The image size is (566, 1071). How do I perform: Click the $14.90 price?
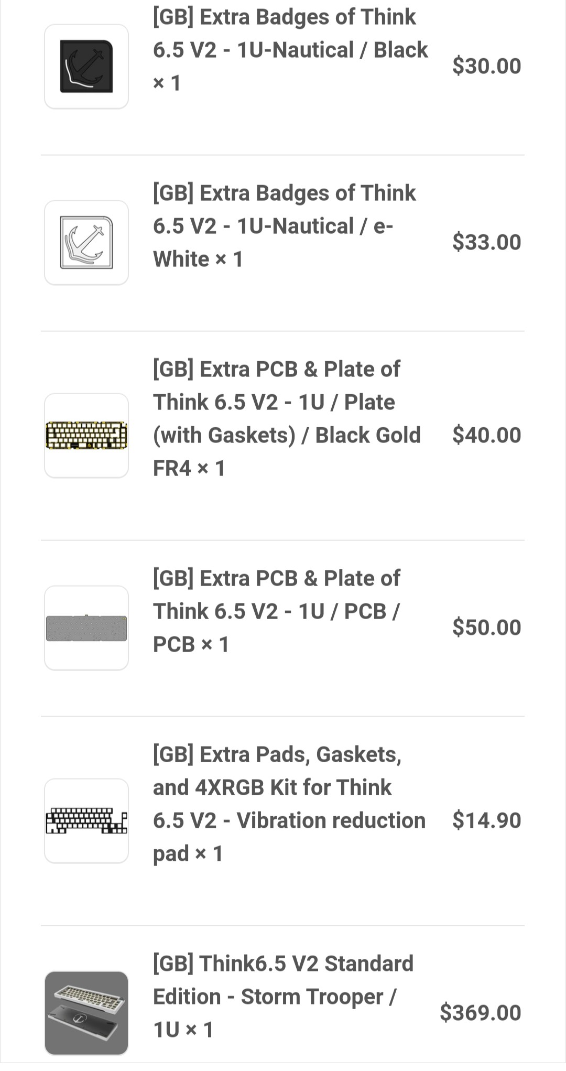click(x=487, y=820)
